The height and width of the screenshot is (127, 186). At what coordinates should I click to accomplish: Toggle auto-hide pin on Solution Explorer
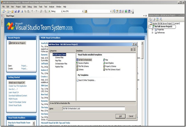181,15
